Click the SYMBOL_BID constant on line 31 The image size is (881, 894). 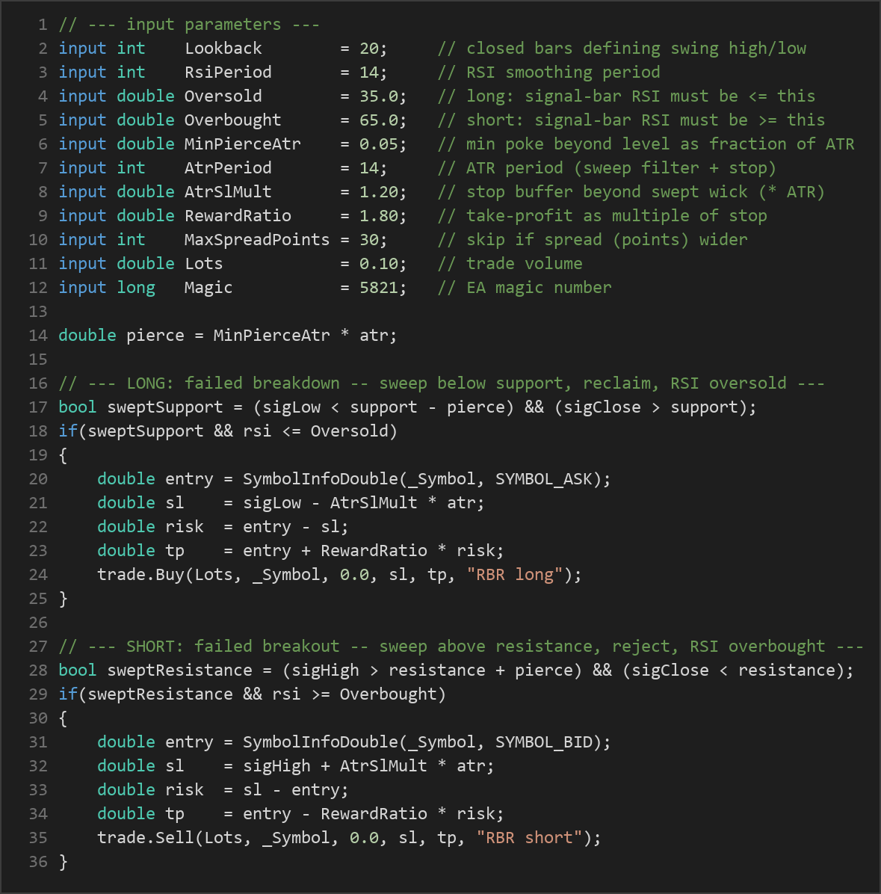(x=544, y=742)
